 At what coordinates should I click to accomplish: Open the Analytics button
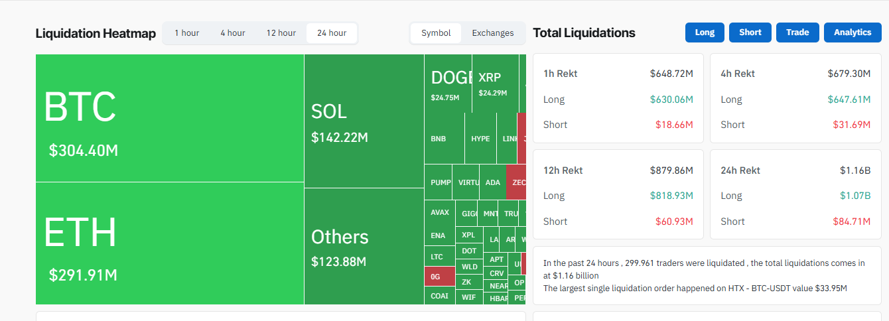(x=853, y=32)
